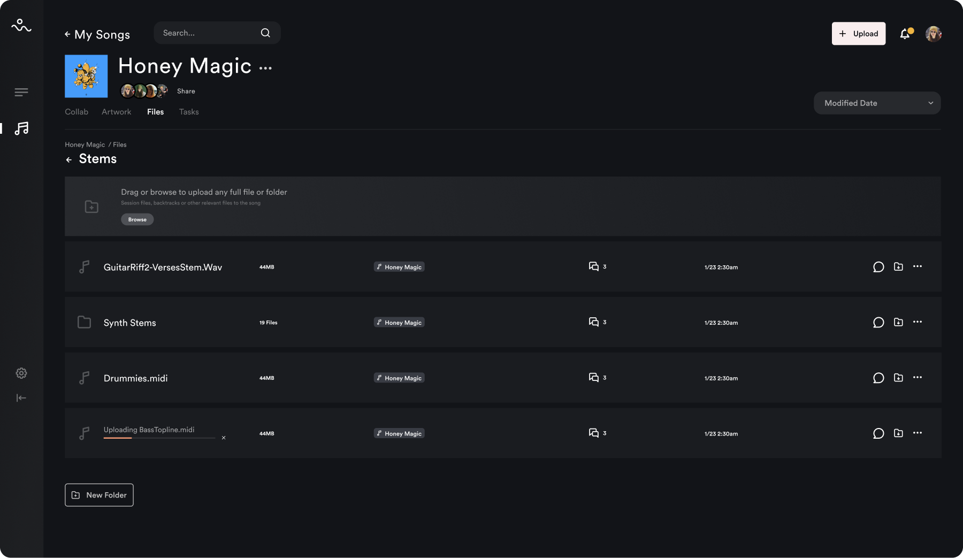
Task: Open comments on GuitarRiff2-VersesStem.Wav
Action: coord(878,266)
